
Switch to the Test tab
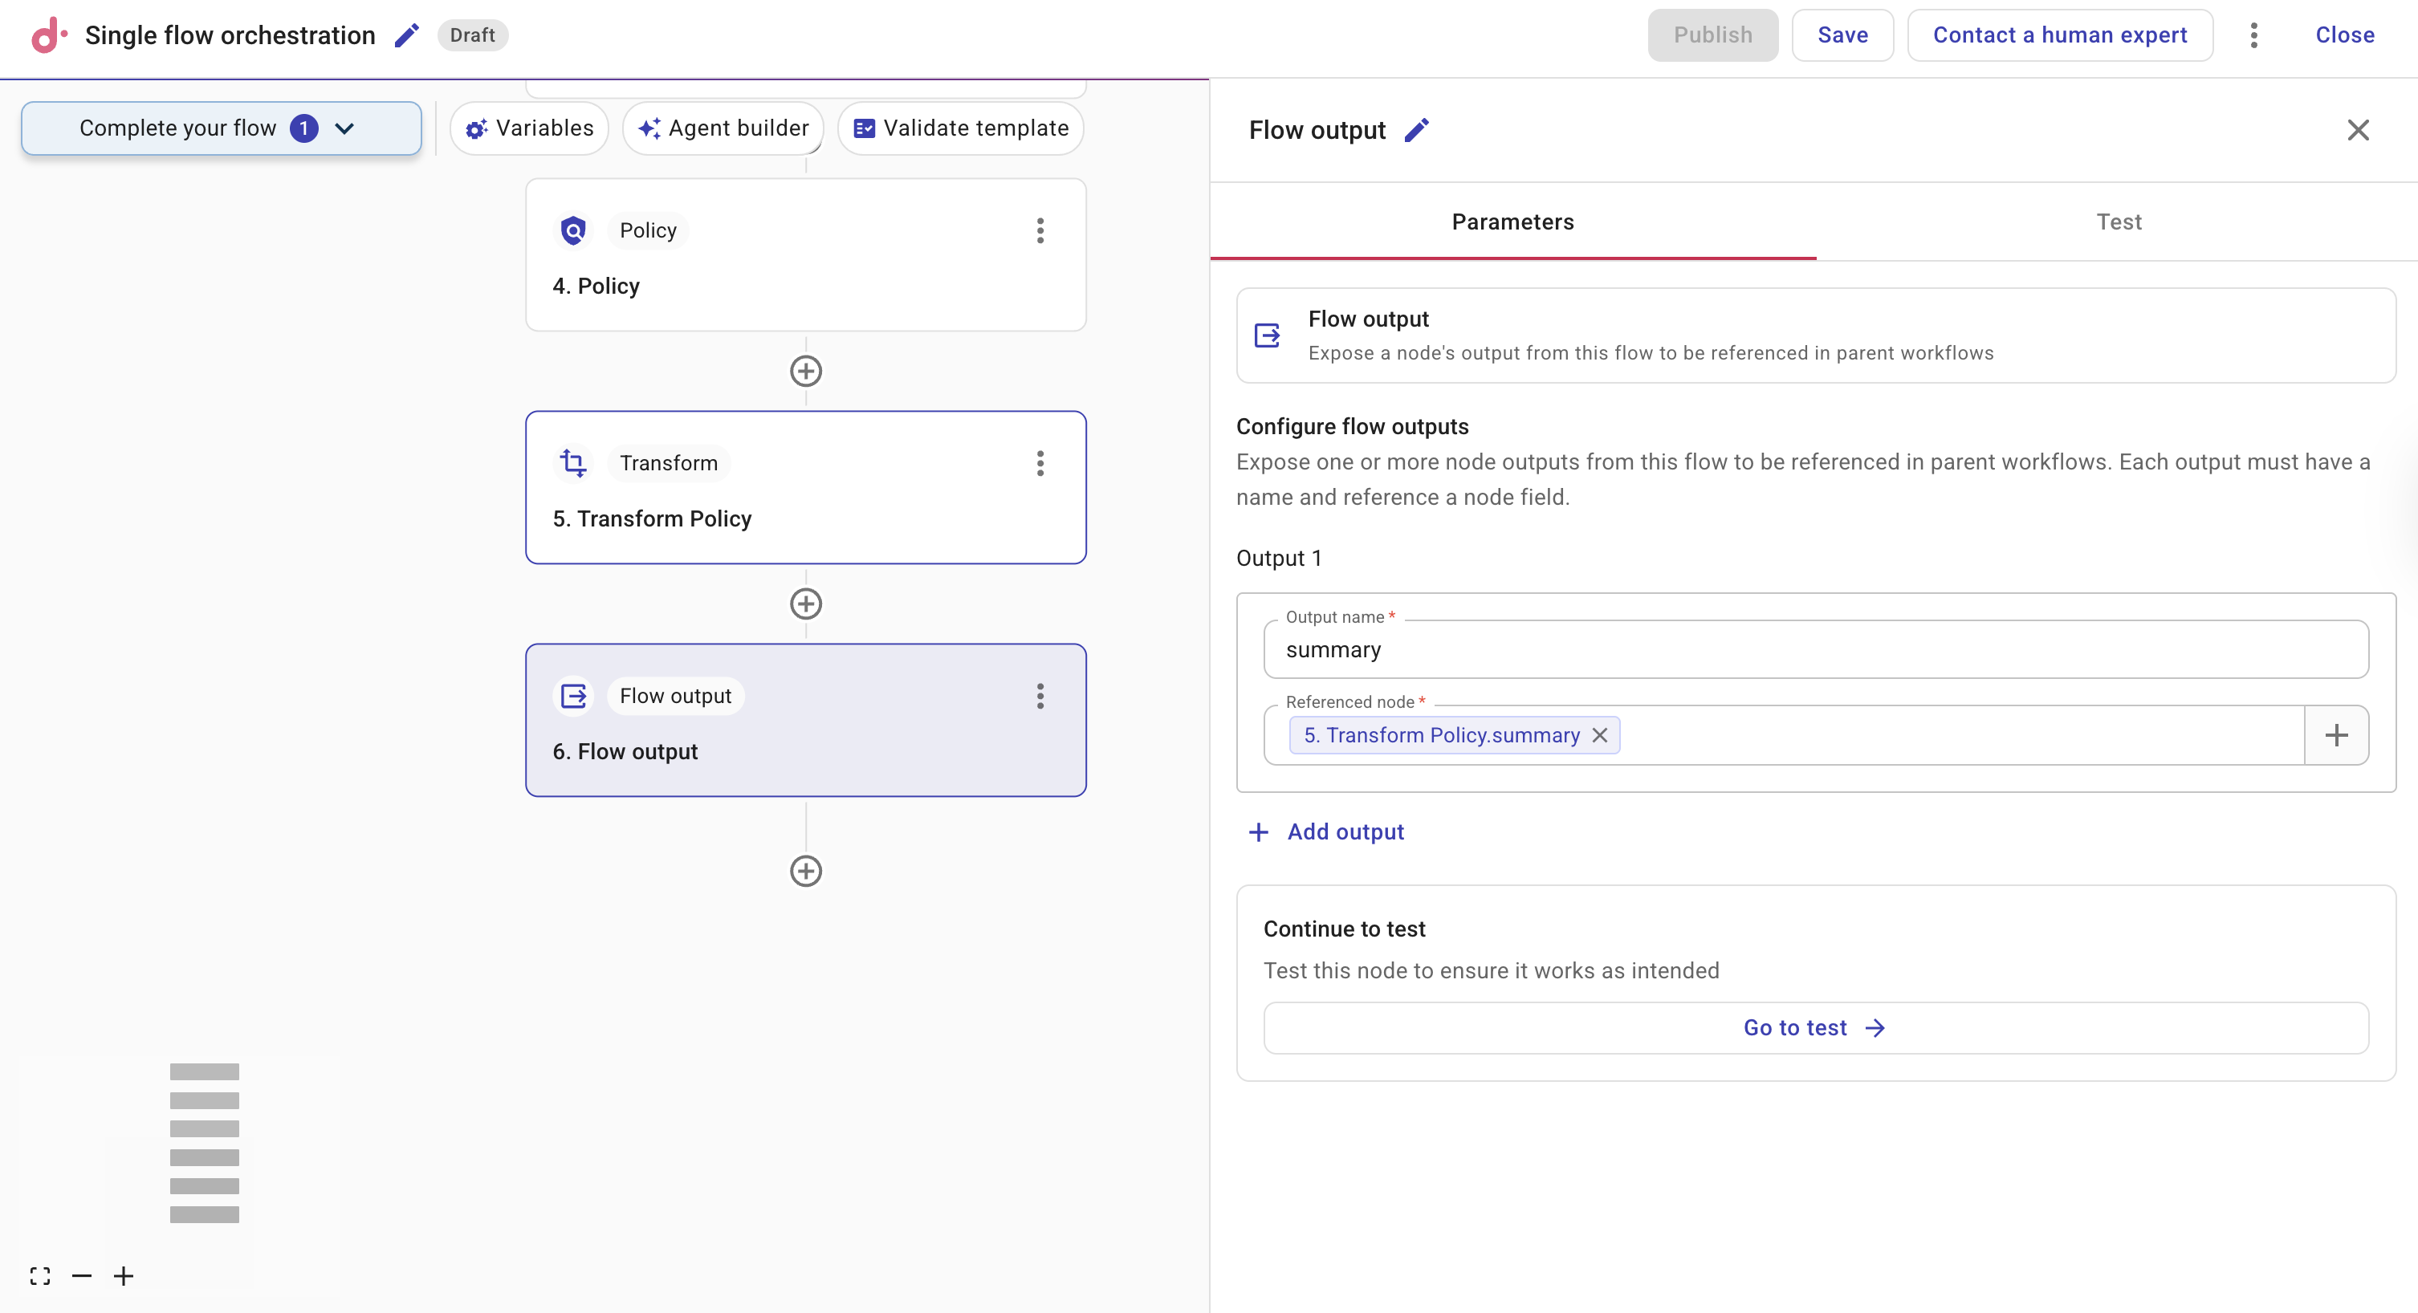(x=2118, y=222)
